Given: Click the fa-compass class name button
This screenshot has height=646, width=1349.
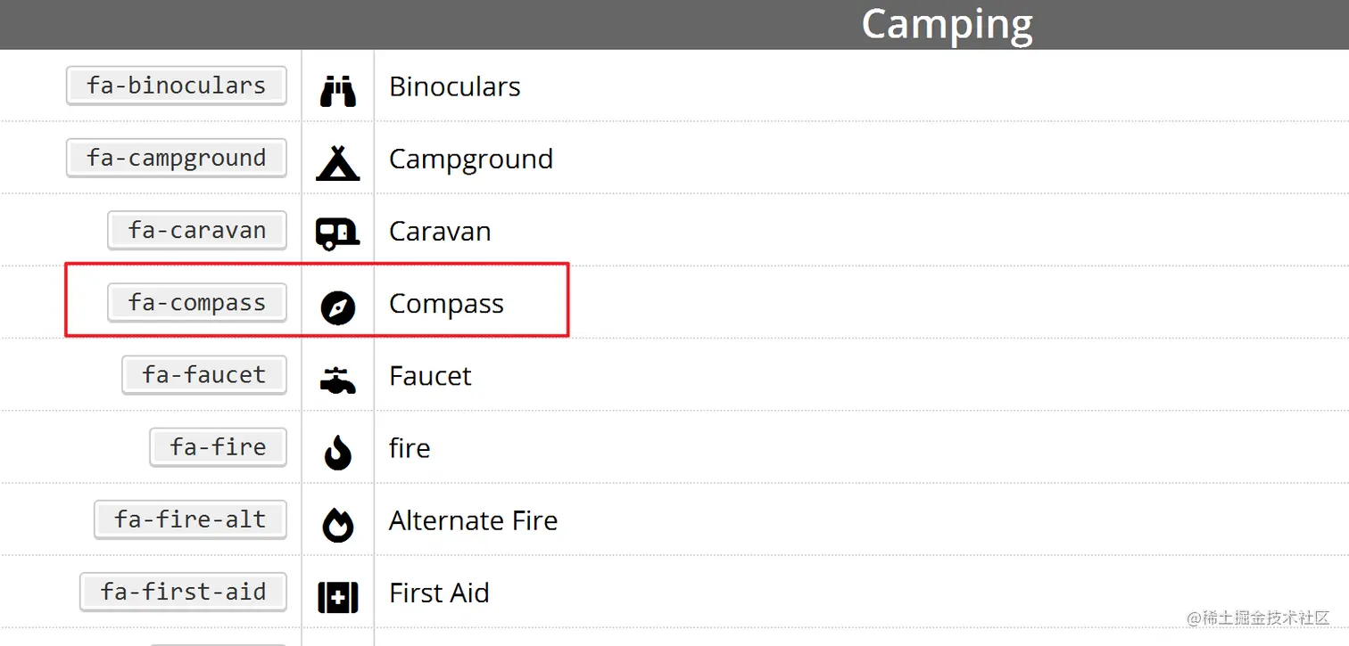Looking at the screenshot, I should tap(197, 302).
